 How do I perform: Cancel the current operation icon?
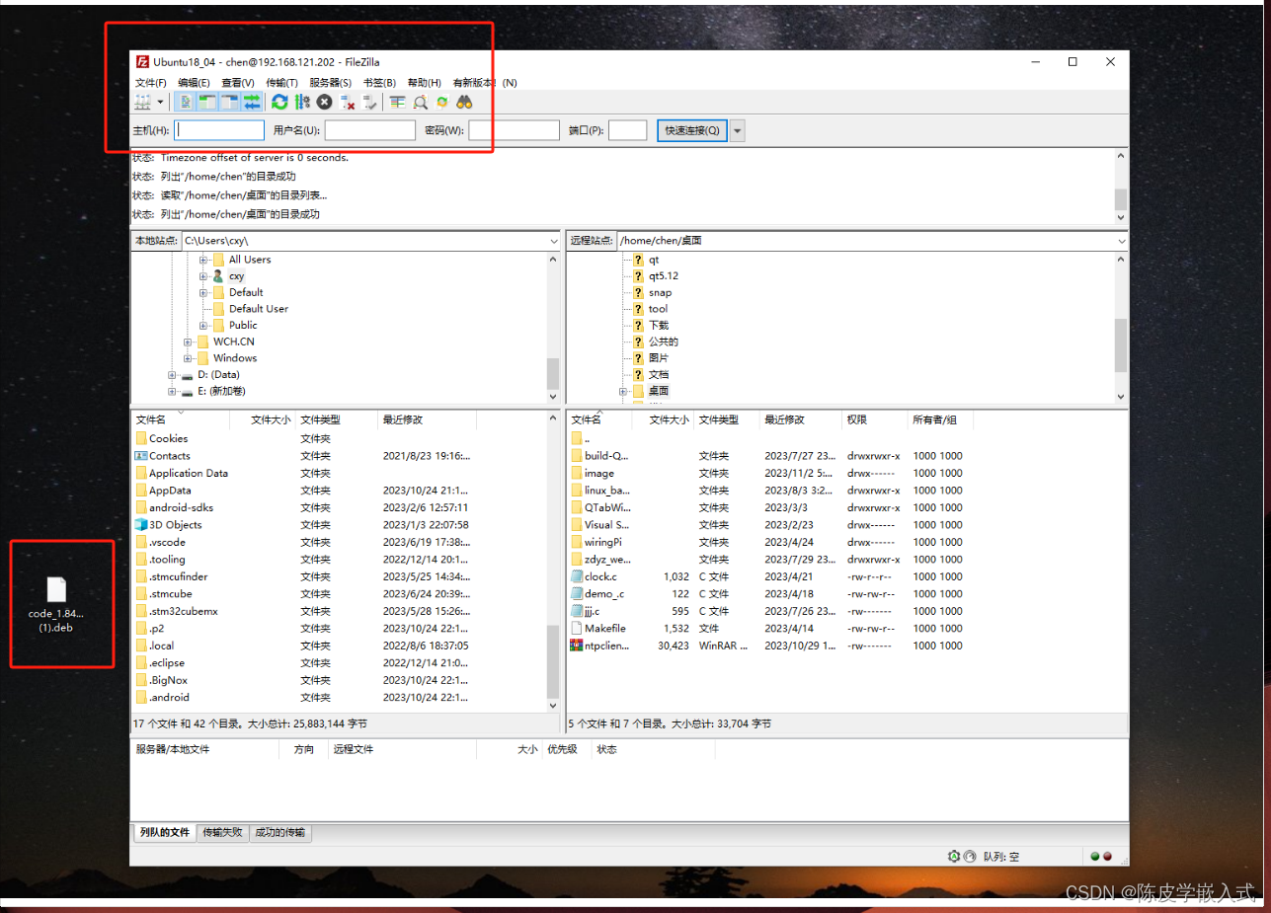pyautogui.click(x=324, y=102)
